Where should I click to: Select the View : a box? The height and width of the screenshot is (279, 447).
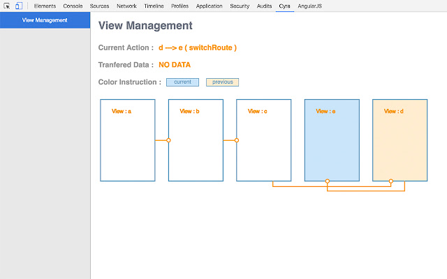pos(128,140)
